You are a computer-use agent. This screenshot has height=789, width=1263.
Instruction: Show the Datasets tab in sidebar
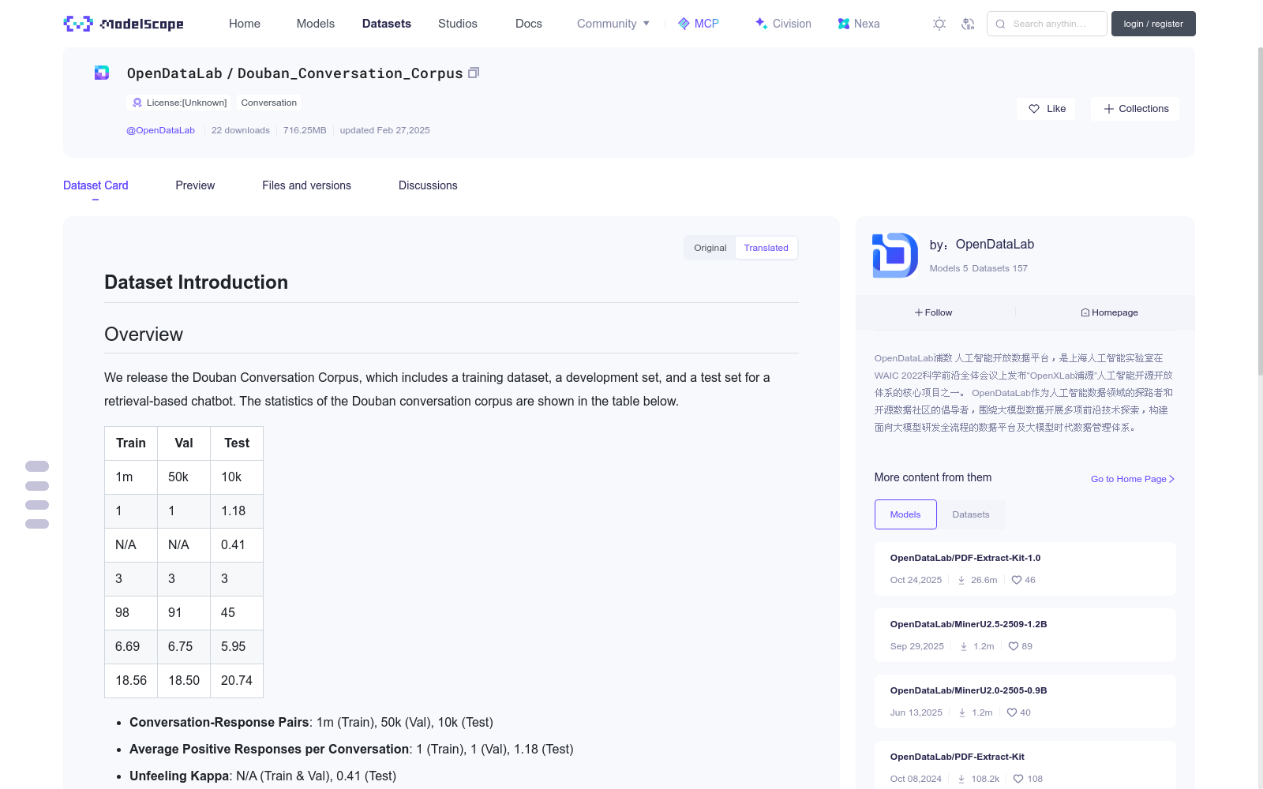click(x=971, y=514)
